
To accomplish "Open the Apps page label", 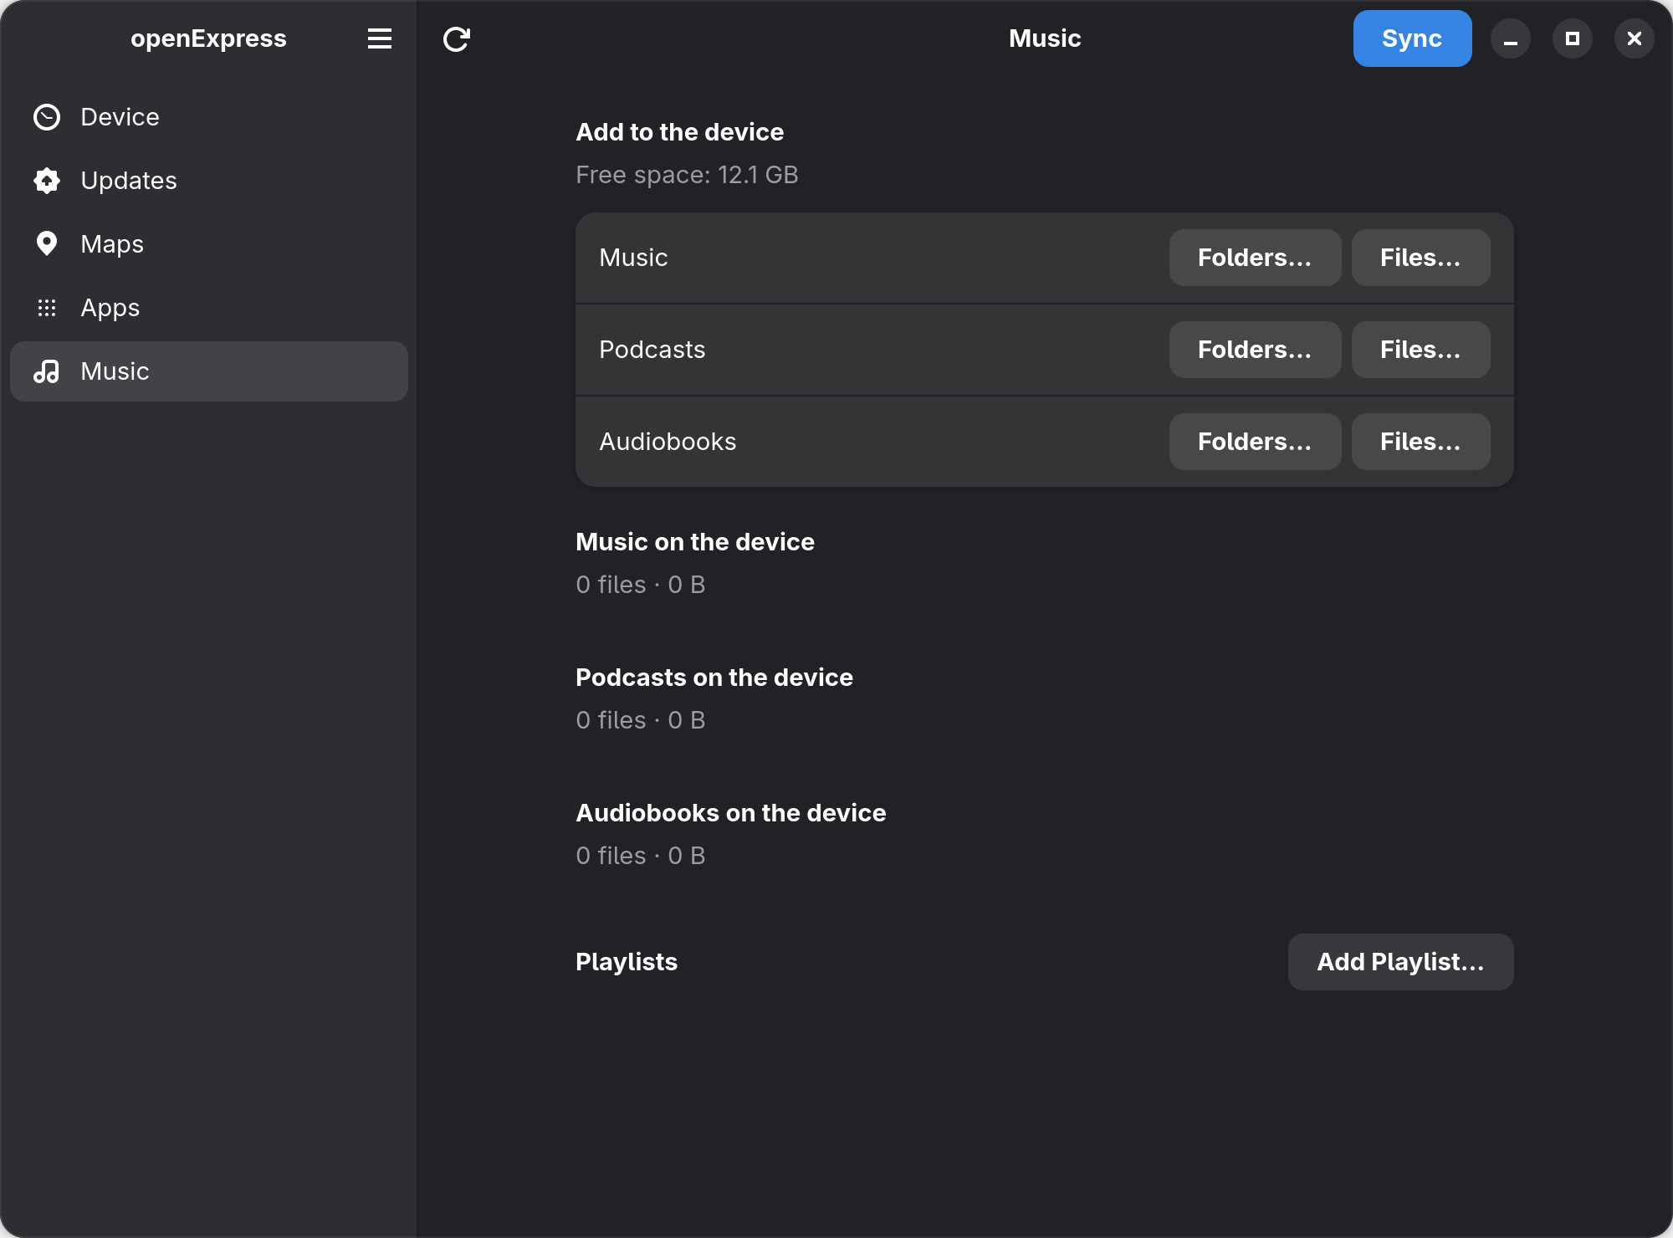I will tap(110, 308).
